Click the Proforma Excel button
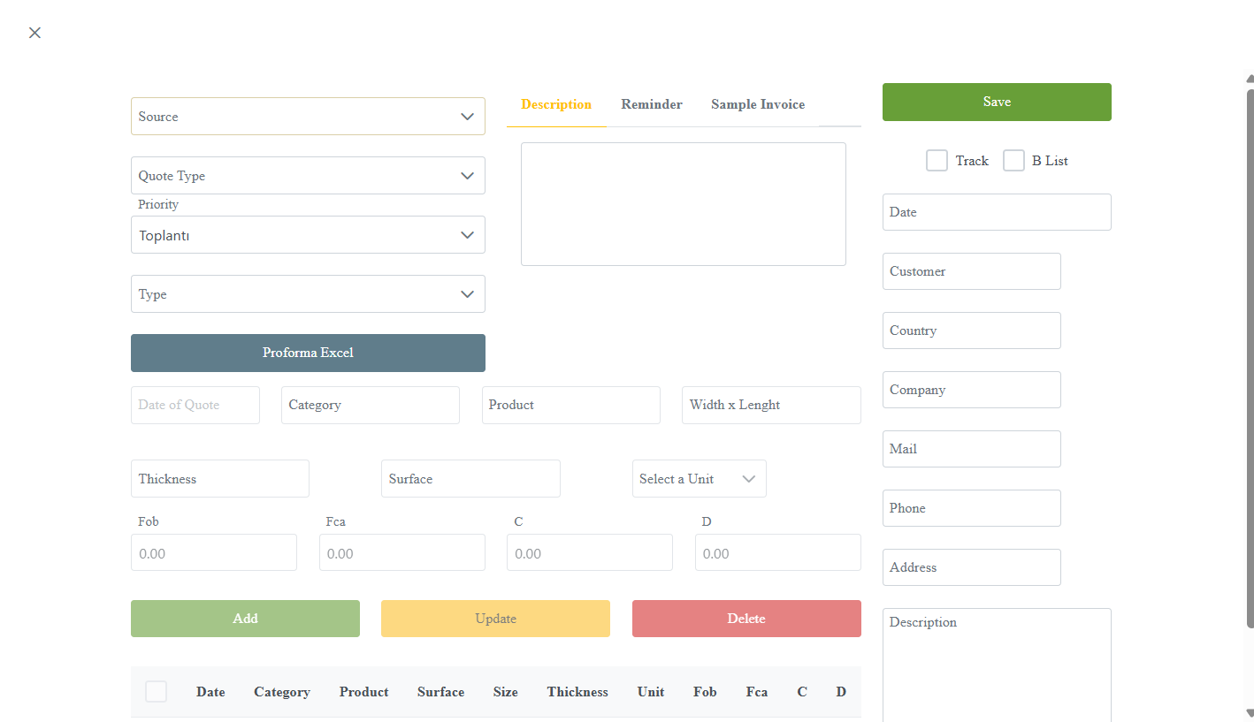Viewport: 1254px width, 722px height. point(308,353)
